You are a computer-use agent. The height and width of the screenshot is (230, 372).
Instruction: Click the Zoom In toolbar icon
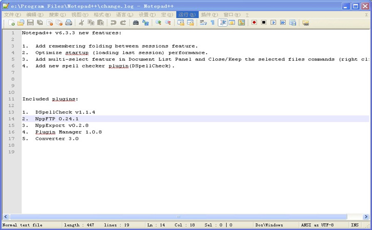coord(158,23)
